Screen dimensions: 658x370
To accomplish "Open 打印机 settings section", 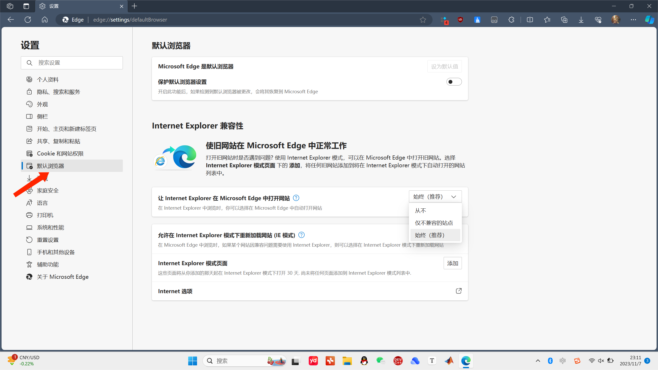I will click(72, 215).
